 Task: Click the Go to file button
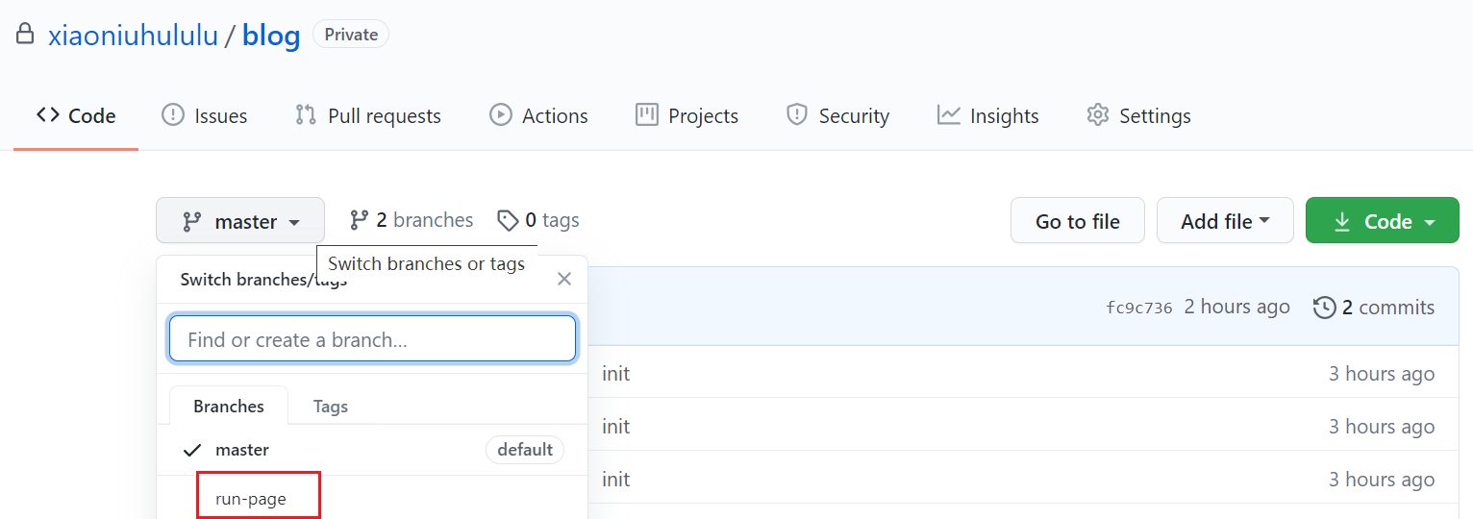(x=1078, y=221)
